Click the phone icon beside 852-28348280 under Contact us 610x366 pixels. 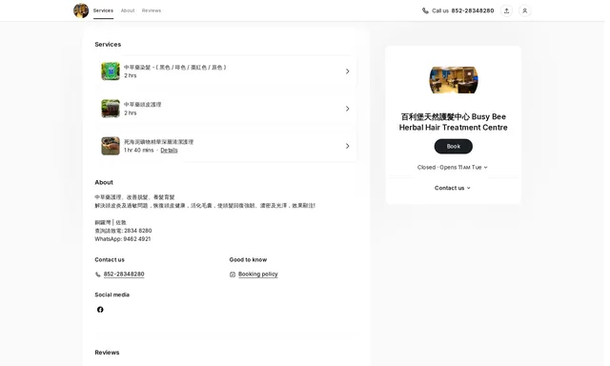tap(97, 274)
